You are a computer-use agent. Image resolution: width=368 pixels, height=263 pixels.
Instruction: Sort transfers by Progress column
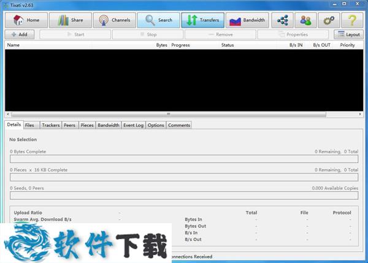click(x=180, y=45)
